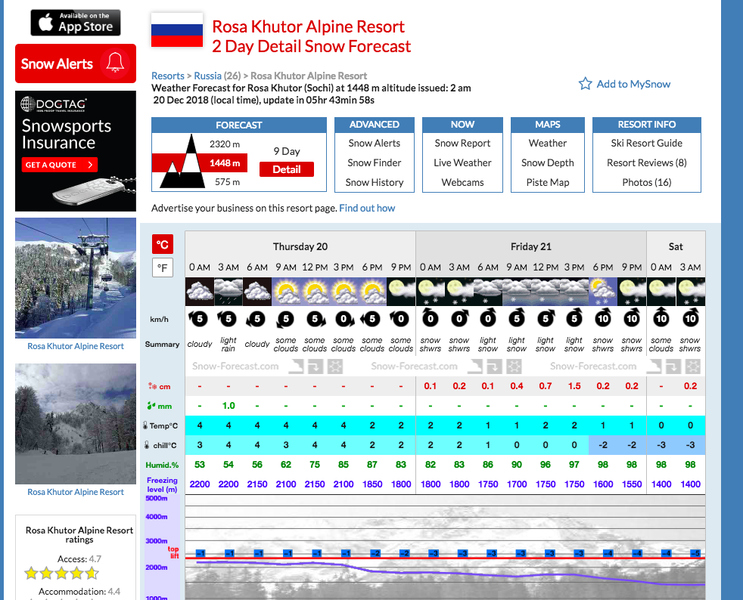The height and width of the screenshot is (600, 743).
Task: Click the thermometer icon beside Temp°C
Action: pyautogui.click(x=145, y=425)
